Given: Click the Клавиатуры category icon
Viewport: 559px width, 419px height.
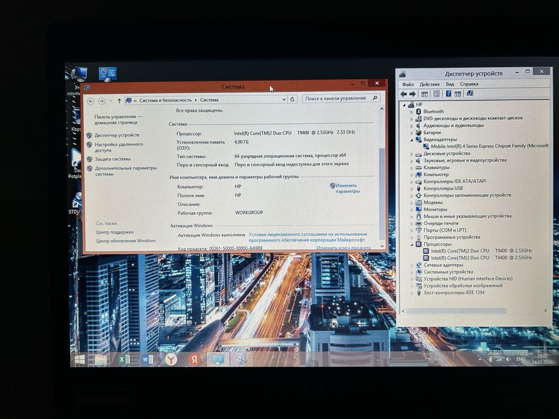Looking at the screenshot, I should point(419,168).
